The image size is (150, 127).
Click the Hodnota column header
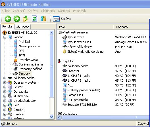(132, 27)
